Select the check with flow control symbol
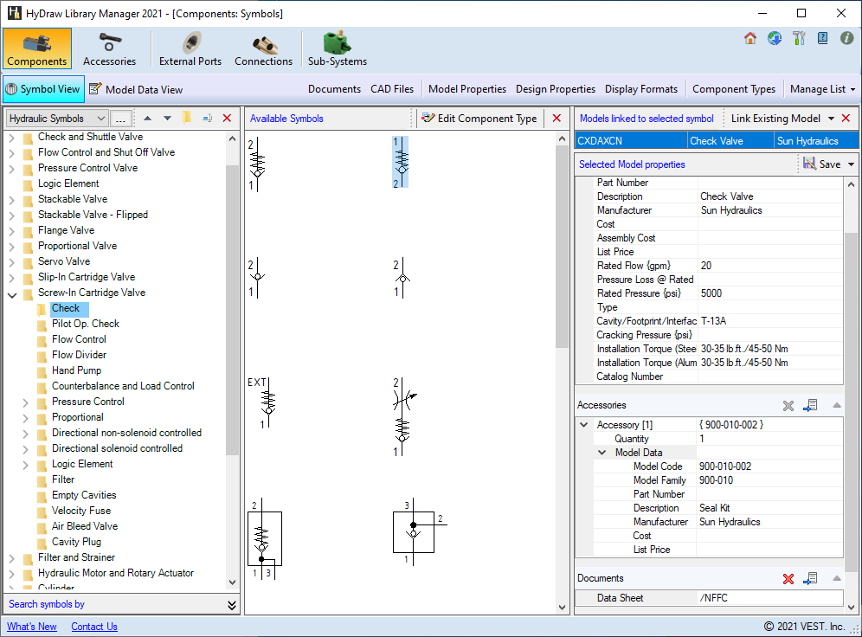 click(x=404, y=416)
